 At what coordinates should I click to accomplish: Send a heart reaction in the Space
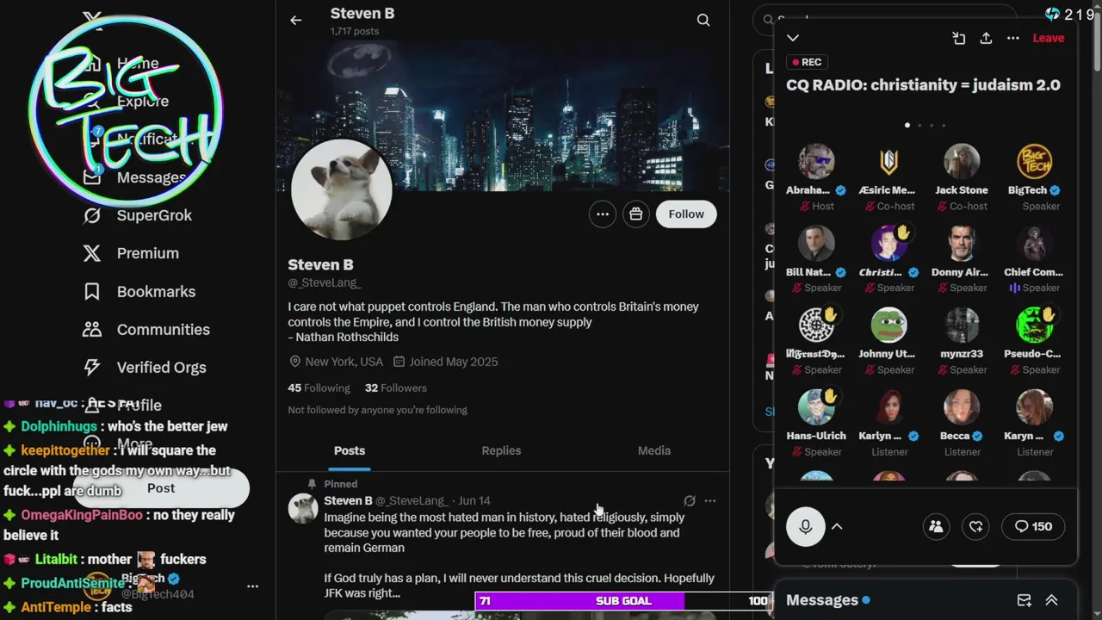(x=975, y=526)
